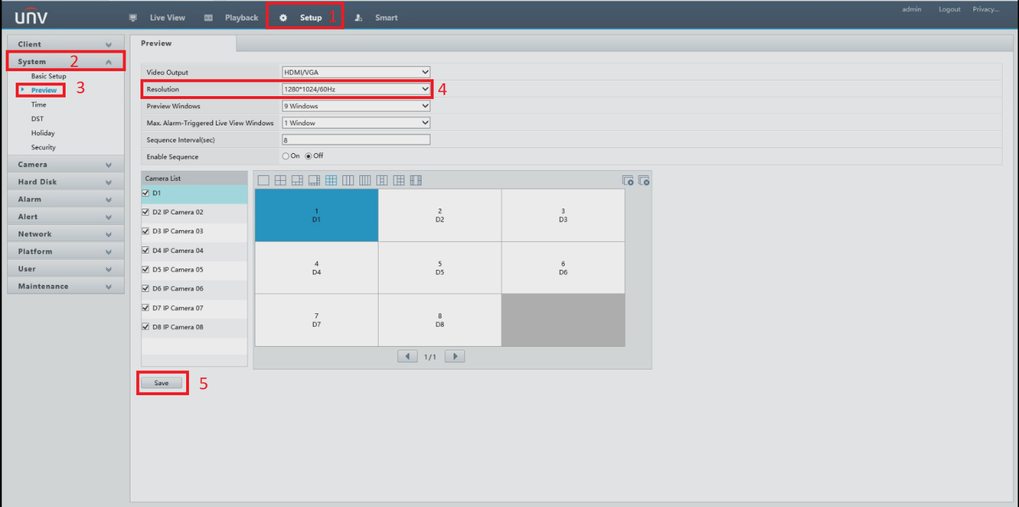Select the highlighted 9-window grid layout icon
The height and width of the screenshot is (507, 1019).
[331, 181]
